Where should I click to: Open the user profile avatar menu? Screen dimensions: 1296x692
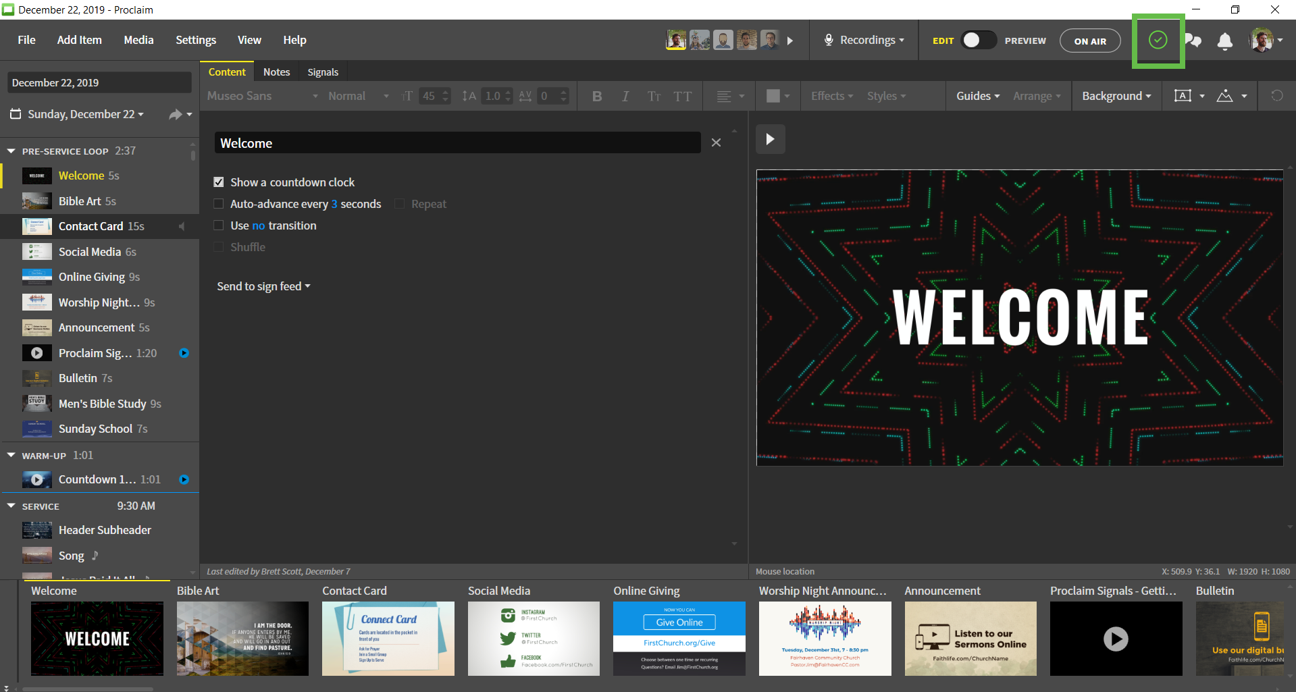click(1265, 41)
